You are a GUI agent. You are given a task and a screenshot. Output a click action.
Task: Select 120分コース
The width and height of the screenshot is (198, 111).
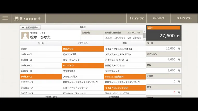click(x=41, y=82)
